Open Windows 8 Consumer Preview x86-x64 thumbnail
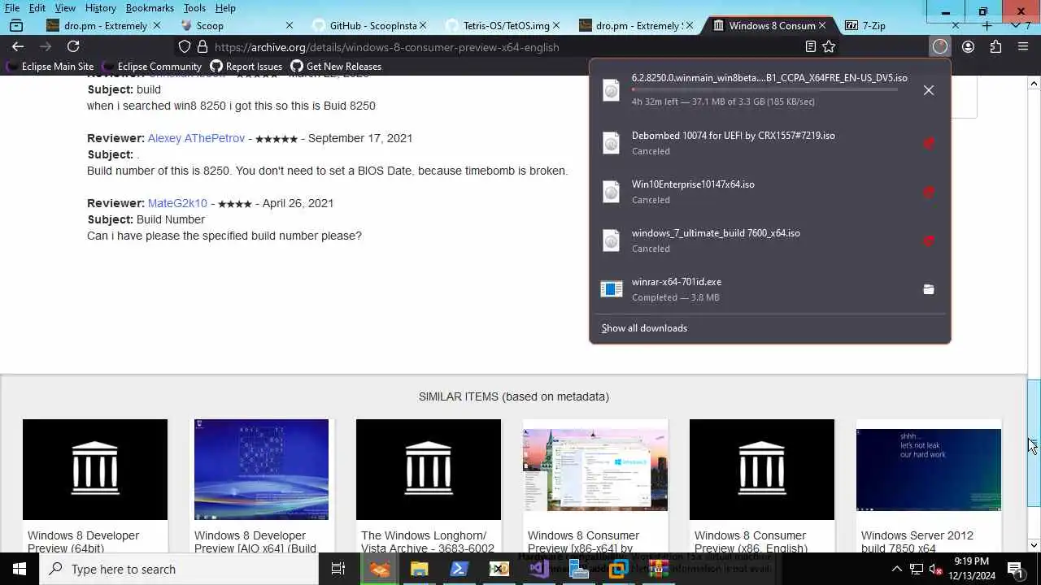Image resolution: width=1041 pixels, height=585 pixels. [595, 470]
